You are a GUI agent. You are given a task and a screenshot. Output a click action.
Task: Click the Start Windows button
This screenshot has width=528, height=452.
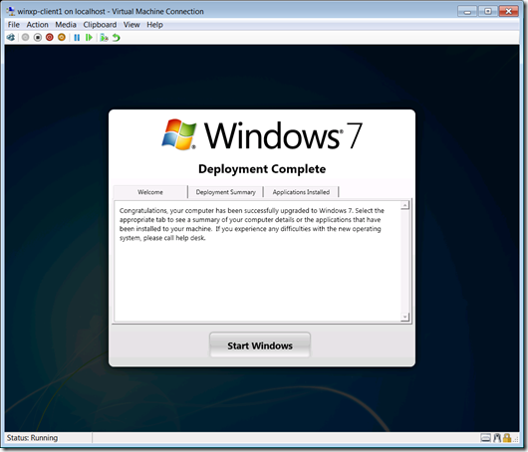260,345
